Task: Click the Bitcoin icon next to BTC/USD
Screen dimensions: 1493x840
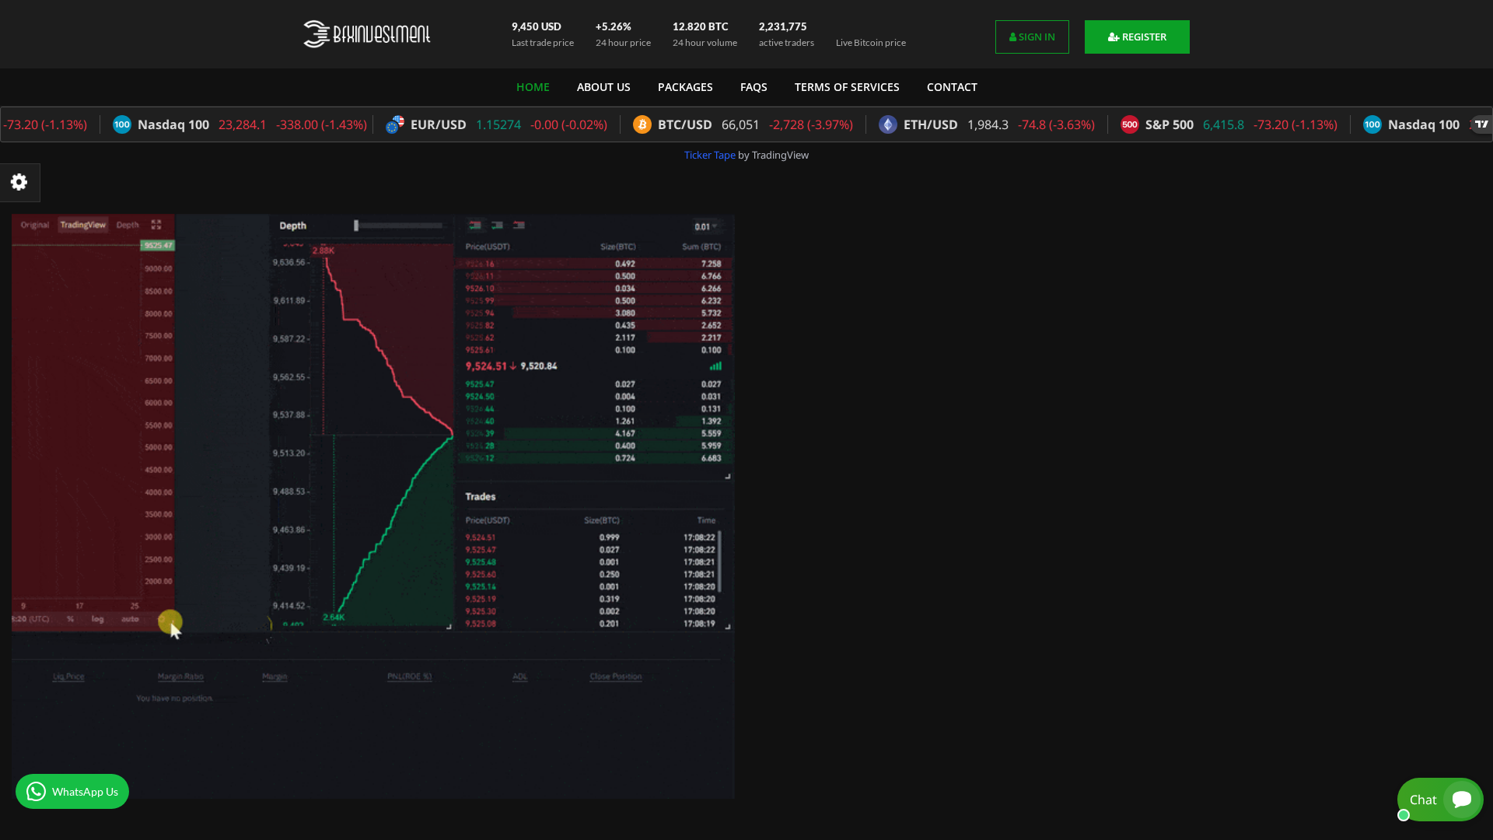Action: point(642,124)
